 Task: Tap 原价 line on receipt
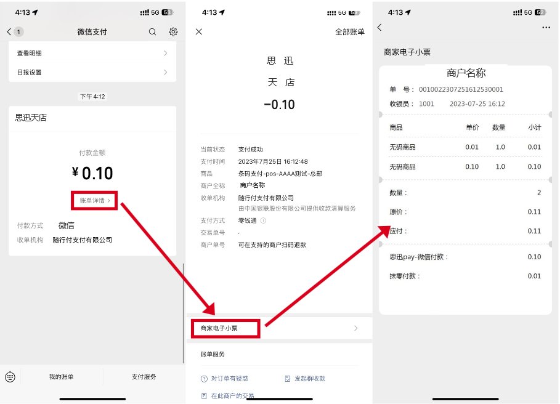click(x=465, y=212)
